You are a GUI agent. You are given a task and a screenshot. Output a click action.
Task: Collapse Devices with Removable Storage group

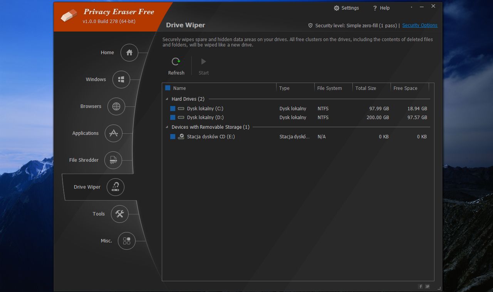[167, 127]
